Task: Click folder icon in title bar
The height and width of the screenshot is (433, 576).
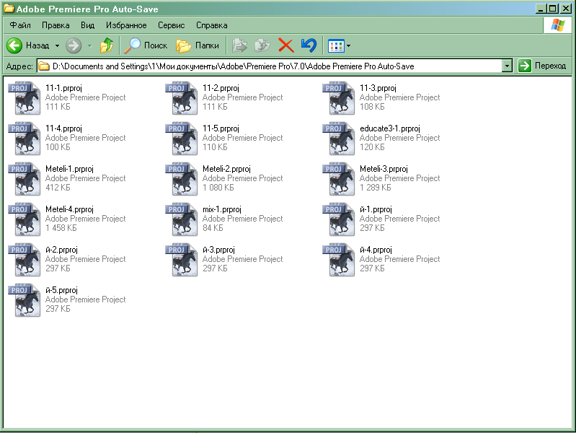Action: 9,9
